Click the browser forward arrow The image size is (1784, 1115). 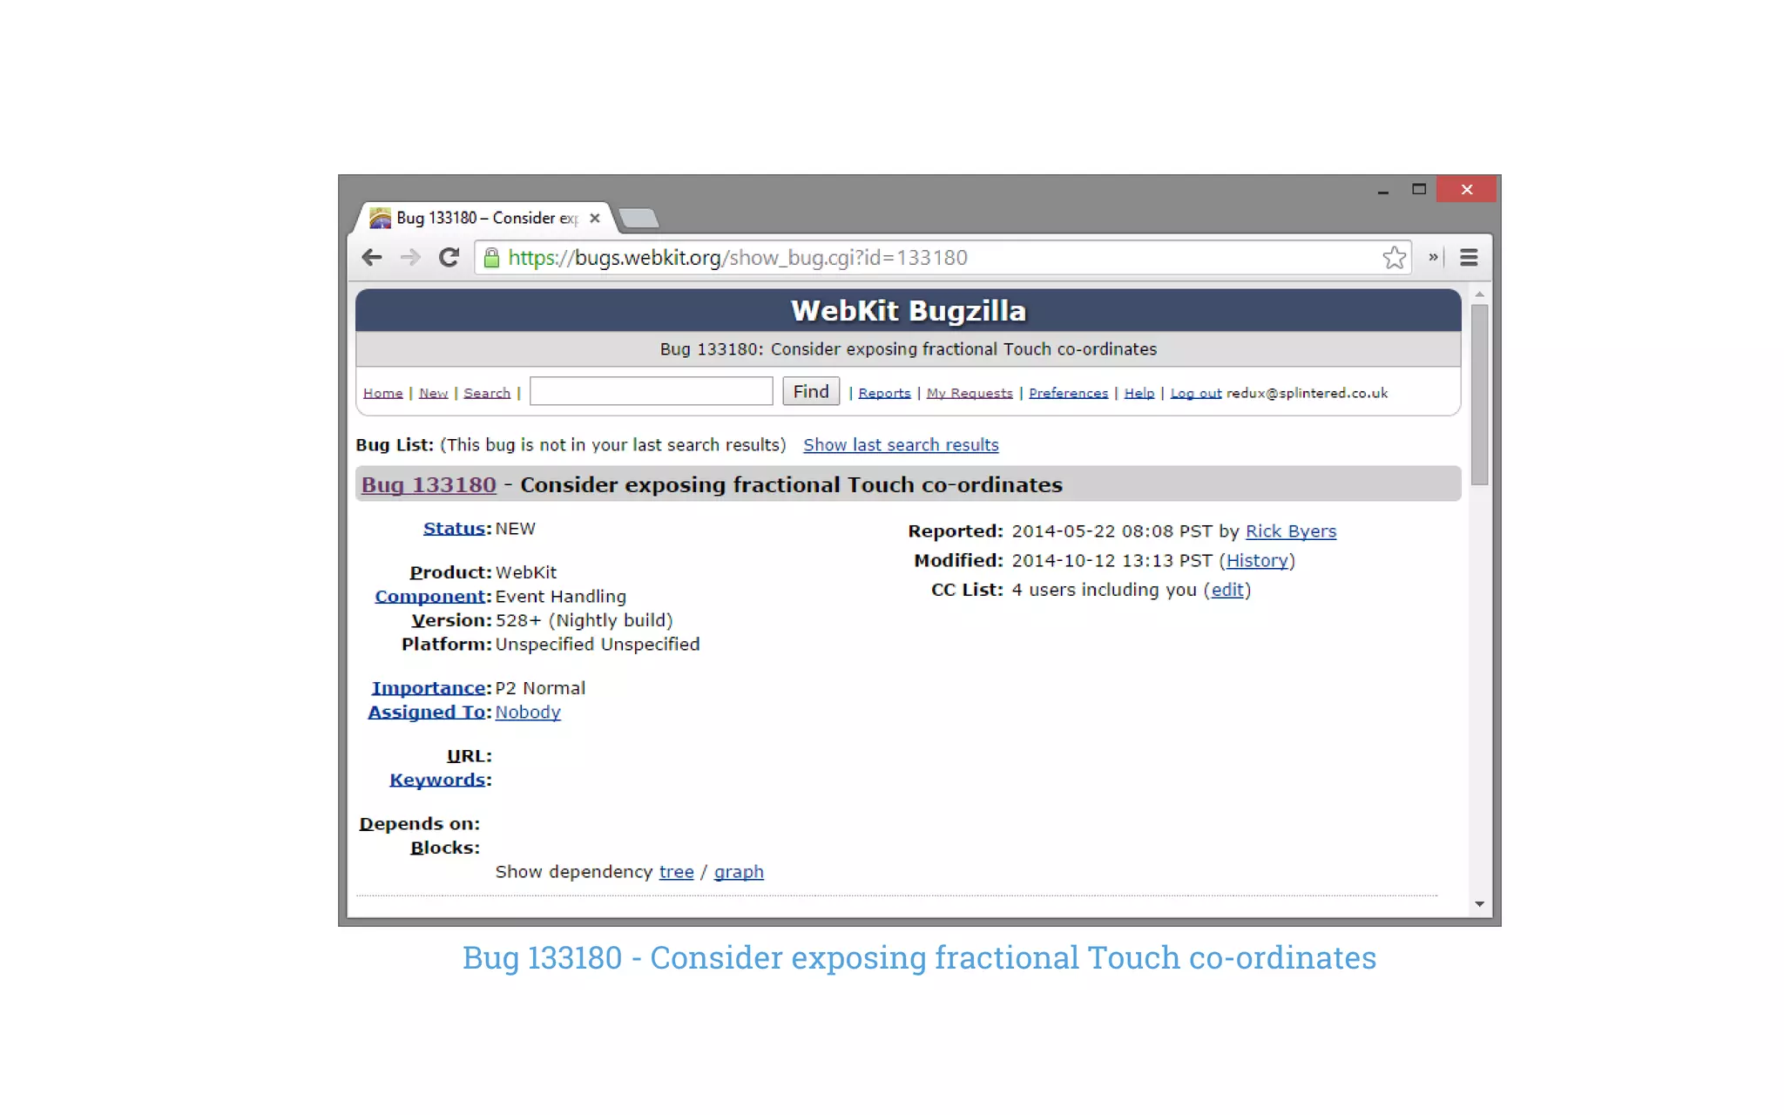pos(410,258)
